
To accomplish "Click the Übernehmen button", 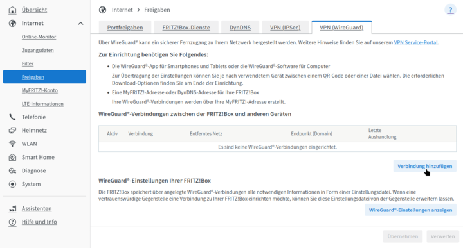I will tap(403, 236).
